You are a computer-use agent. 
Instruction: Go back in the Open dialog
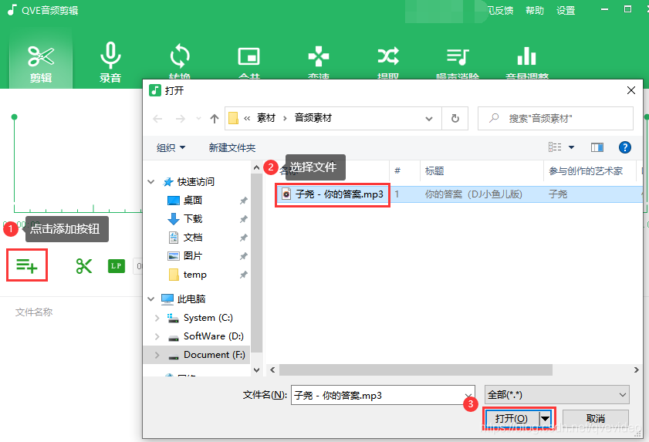coord(157,119)
